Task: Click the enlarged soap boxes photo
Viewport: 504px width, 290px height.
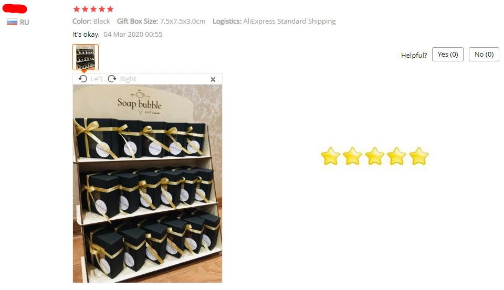Action: pos(147,184)
